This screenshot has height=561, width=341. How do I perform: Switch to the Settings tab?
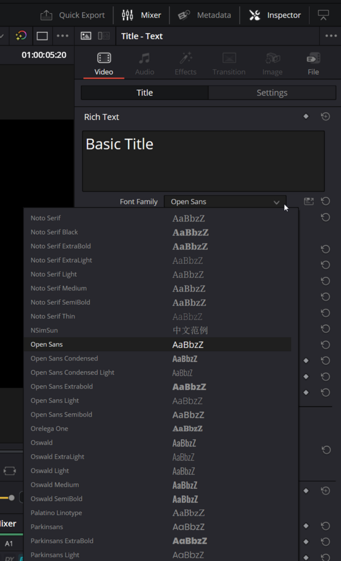tap(271, 93)
